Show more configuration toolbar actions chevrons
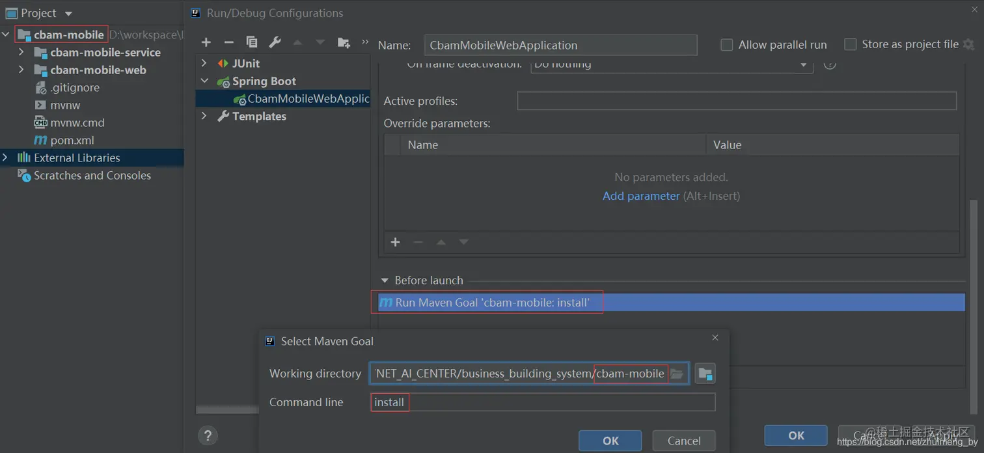Image resolution: width=984 pixels, height=453 pixels. pyautogui.click(x=364, y=42)
